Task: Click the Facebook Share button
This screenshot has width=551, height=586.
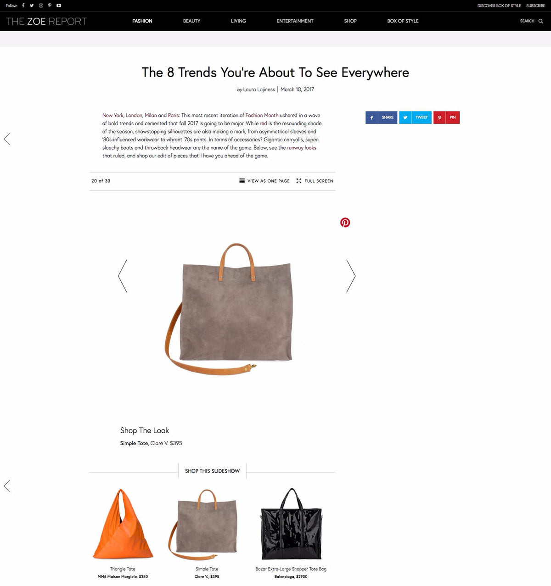Action: tap(382, 117)
